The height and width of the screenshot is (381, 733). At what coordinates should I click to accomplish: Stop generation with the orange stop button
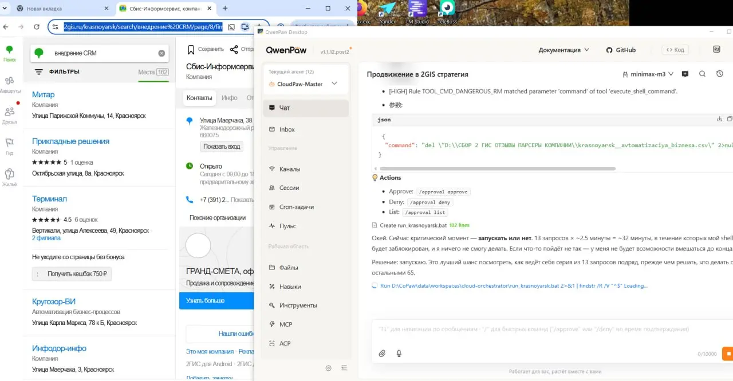tap(728, 354)
